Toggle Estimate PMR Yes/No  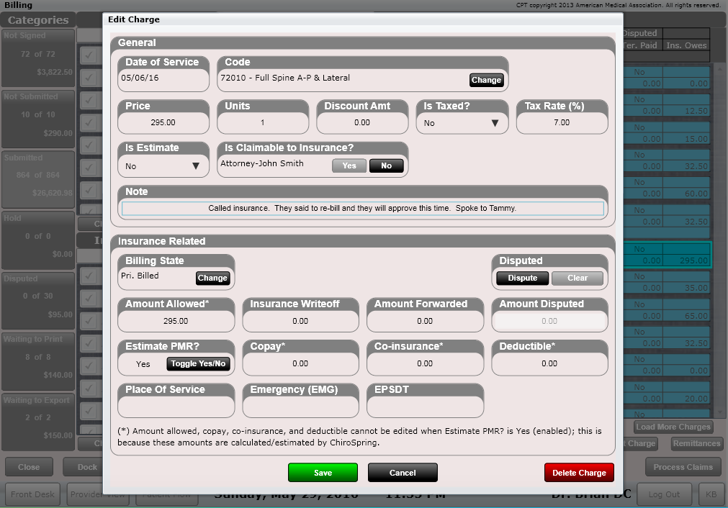[x=198, y=364]
